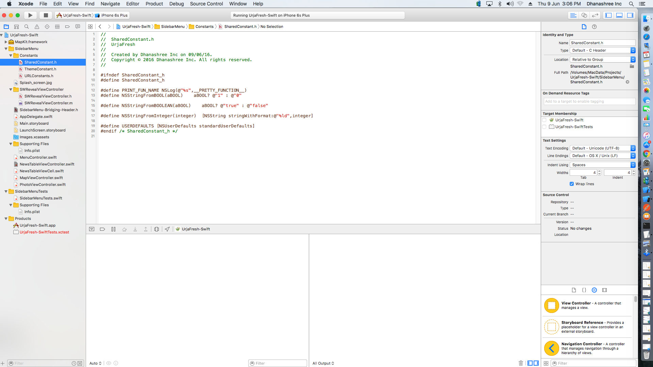Go forward in editor history
The image size is (653, 367).
[109, 27]
